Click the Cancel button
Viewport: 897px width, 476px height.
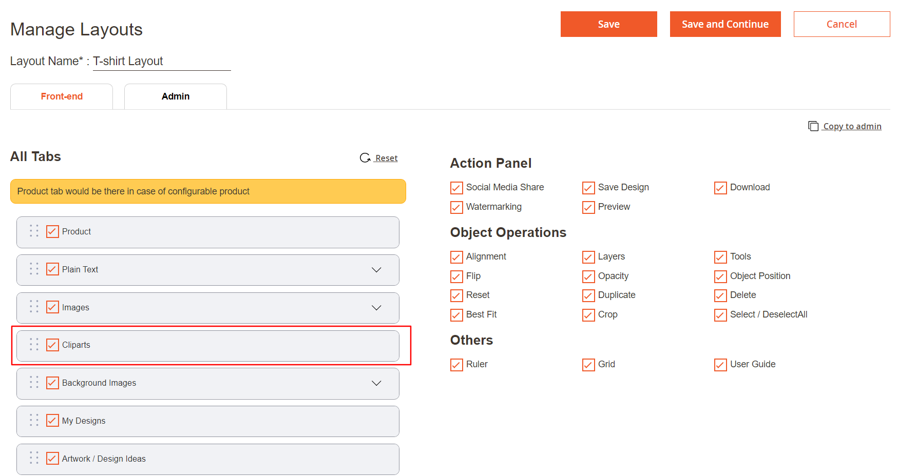tap(842, 24)
